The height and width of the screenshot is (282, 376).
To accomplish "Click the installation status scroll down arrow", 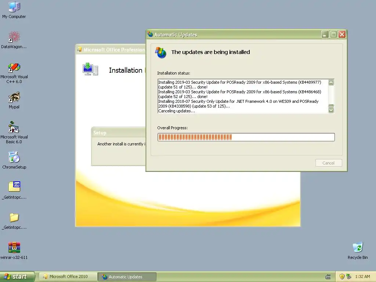I will 331,110.
